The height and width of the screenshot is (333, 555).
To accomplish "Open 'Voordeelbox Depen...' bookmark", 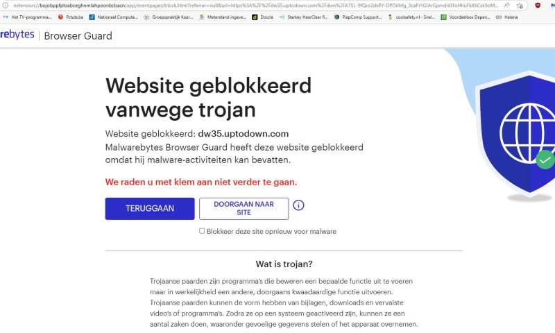I will [x=466, y=17].
